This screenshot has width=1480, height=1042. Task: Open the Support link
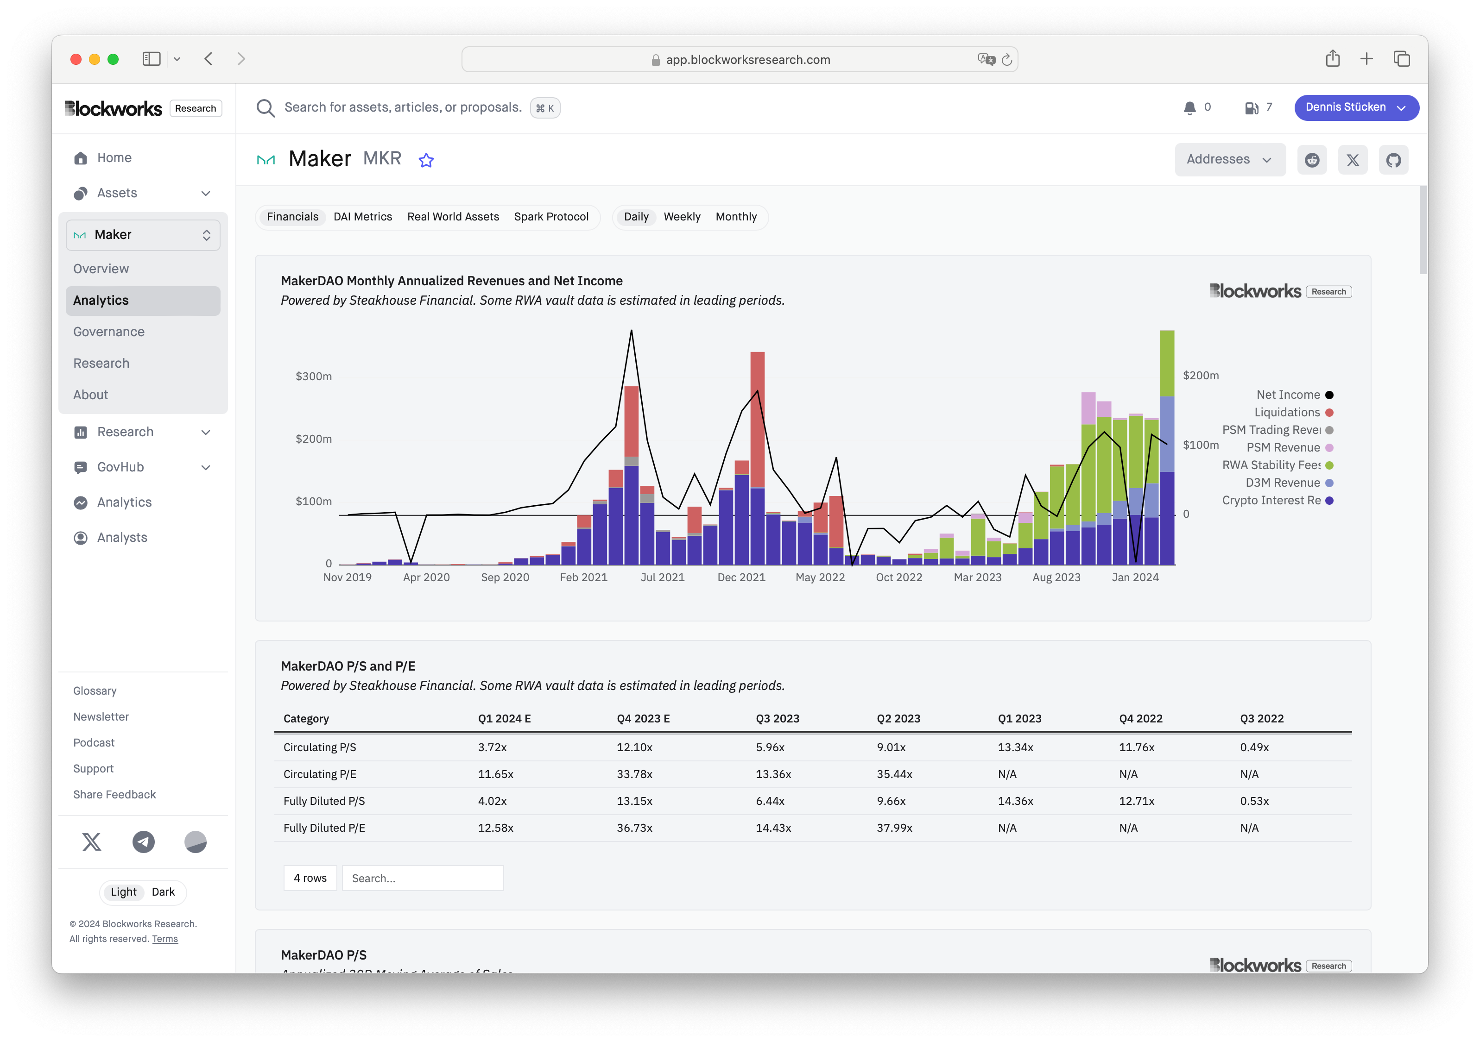[93, 769]
